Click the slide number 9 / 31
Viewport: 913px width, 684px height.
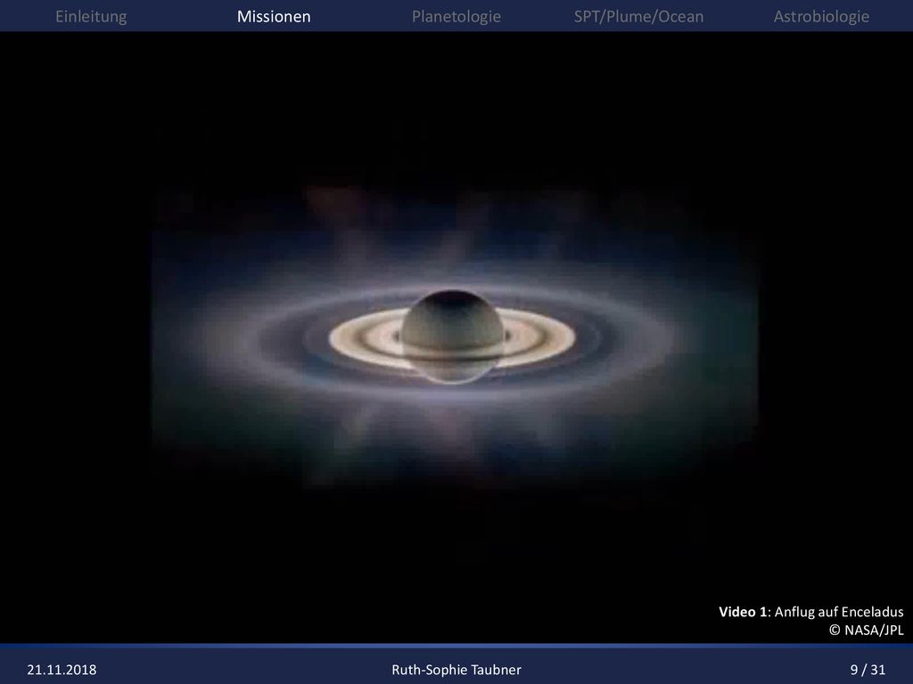tap(868, 670)
